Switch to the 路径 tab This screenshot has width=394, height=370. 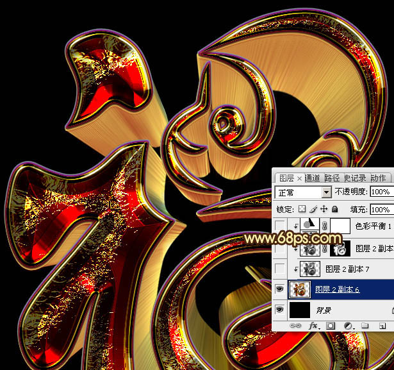(x=332, y=178)
